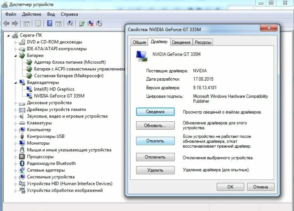Switch to the Общие tab
The width and height of the screenshot is (294, 211).
point(139,42)
